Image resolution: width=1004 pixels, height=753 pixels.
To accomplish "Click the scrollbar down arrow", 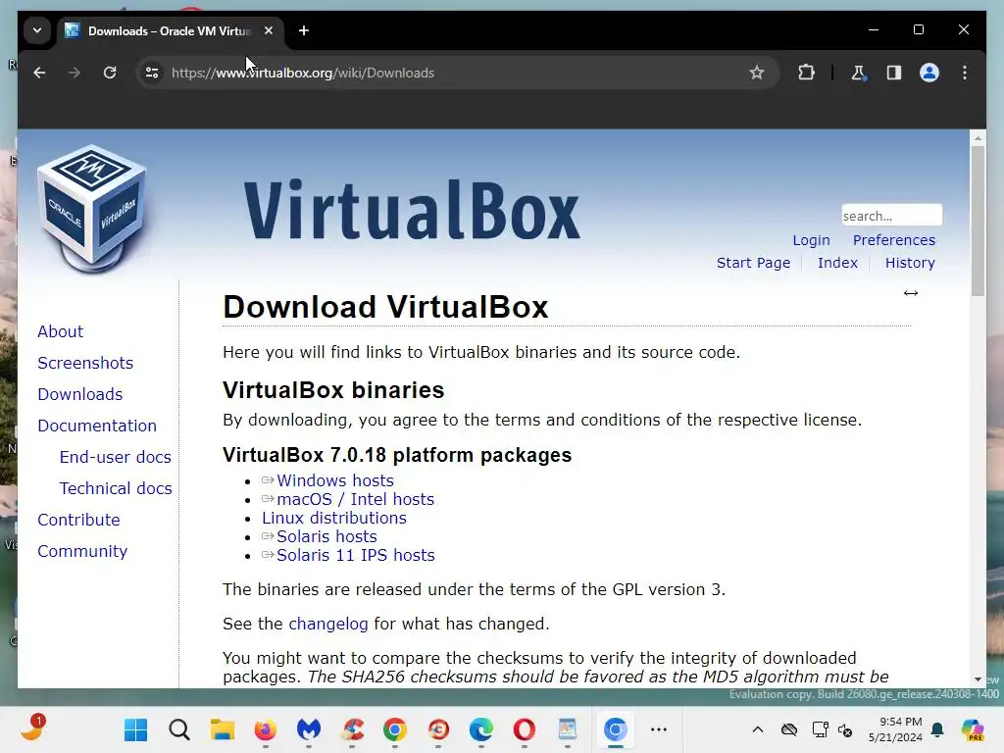I will click(x=978, y=679).
